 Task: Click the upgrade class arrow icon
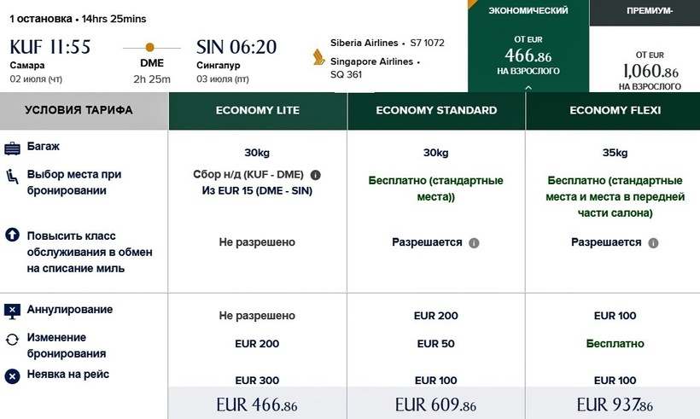tap(13, 234)
